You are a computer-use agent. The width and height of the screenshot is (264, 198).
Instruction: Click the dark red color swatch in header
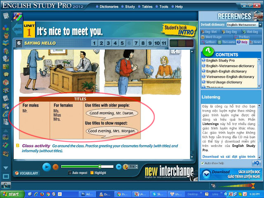pyautogui.click(x=189, y=43)
